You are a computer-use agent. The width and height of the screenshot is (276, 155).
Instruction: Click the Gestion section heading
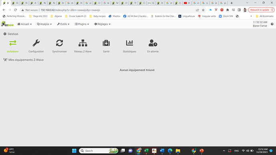tap(11, 34)
